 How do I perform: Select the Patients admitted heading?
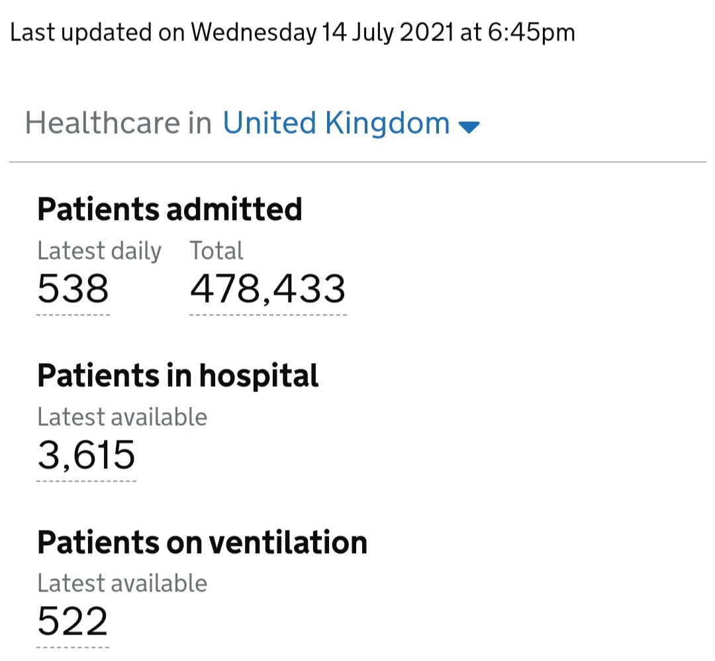point(169,209)
